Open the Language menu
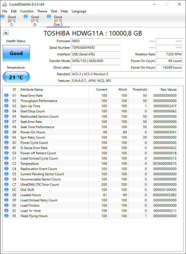The width and height of the screenshot is (186, 254). coord(79,11)
